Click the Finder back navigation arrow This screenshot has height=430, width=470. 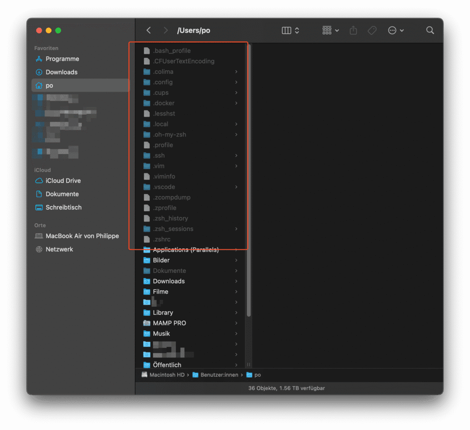coord(149,30)
